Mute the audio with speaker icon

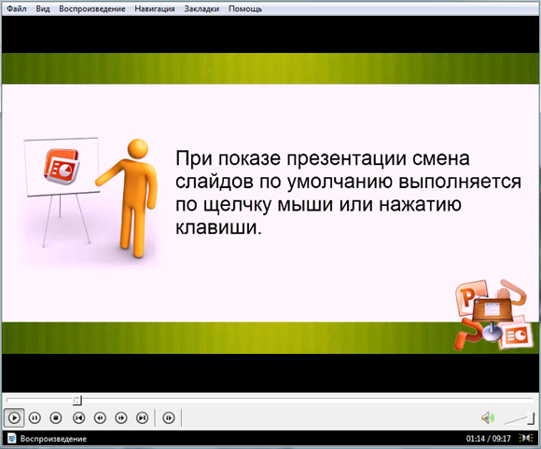pyautogui.click(x=488, y=418)
